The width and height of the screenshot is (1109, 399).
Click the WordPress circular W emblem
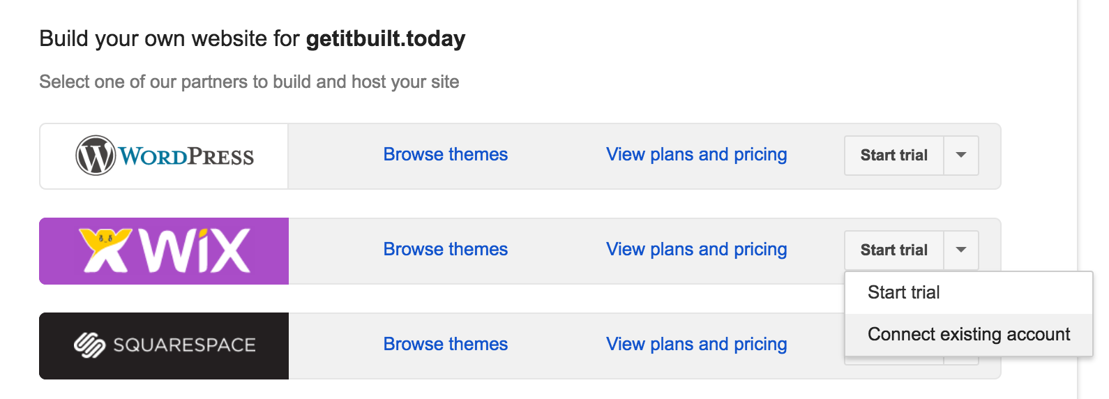[96, 156]
